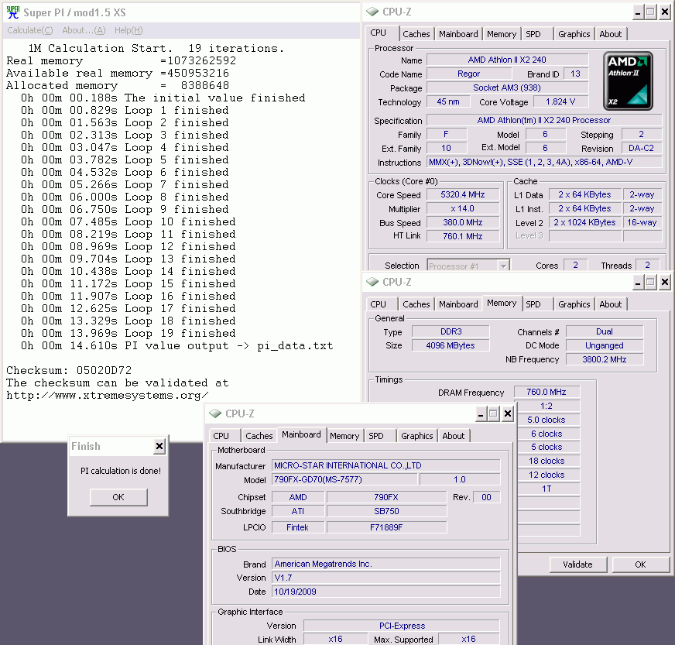Image resolution: width=675 pixels, height=645 pixels.
Task: Close the Mainboard CPU-Z window
Action: [x=508, y=413]
